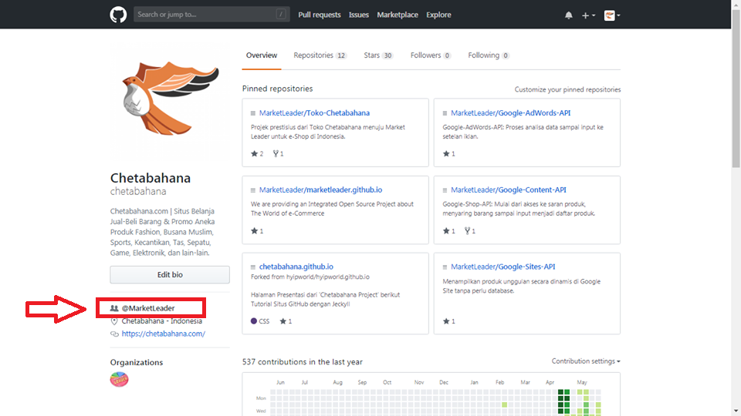Open the user avatar menu in header

[x=612, y=15]
